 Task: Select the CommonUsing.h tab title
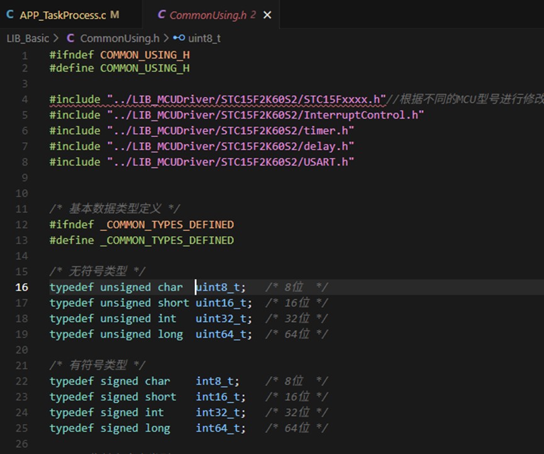coord(208,15)
